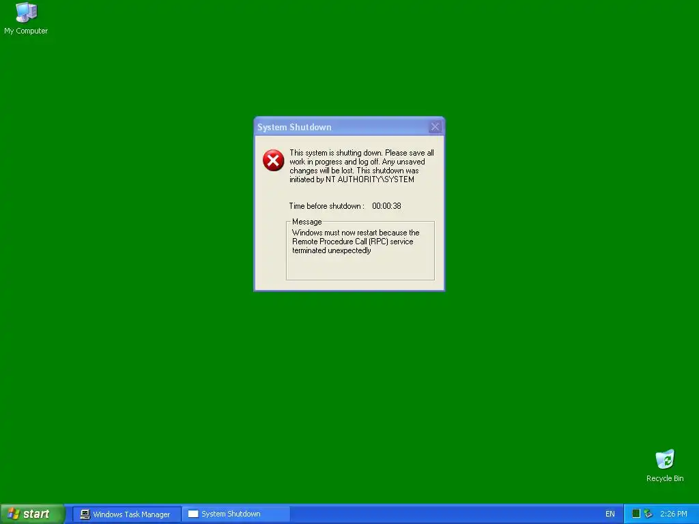
Task: Click the 2:26 PM clock in the tray
Action: 674,514
